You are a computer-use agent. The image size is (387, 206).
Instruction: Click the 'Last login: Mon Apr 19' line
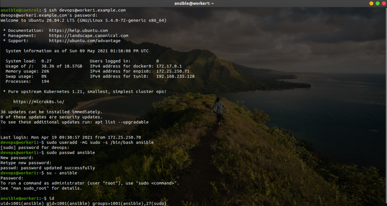coord(71,137)
